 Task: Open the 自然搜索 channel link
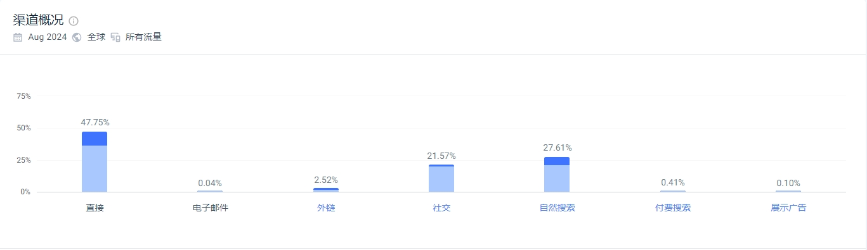(557, 208)
